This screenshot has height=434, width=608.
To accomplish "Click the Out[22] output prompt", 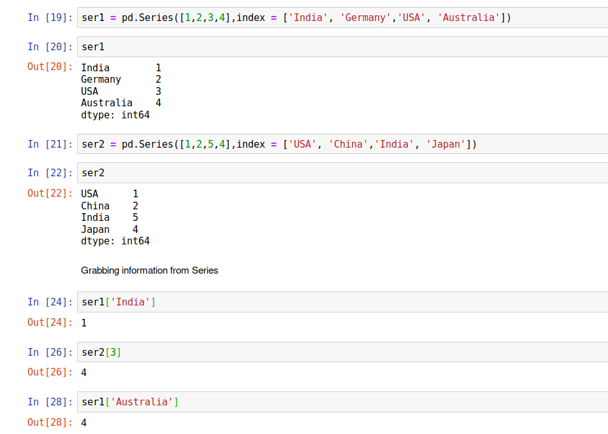I will point(50,193).
